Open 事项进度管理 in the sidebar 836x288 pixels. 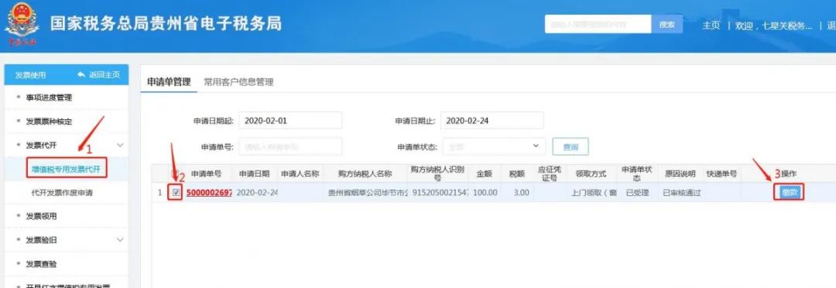tap(49, 98)
